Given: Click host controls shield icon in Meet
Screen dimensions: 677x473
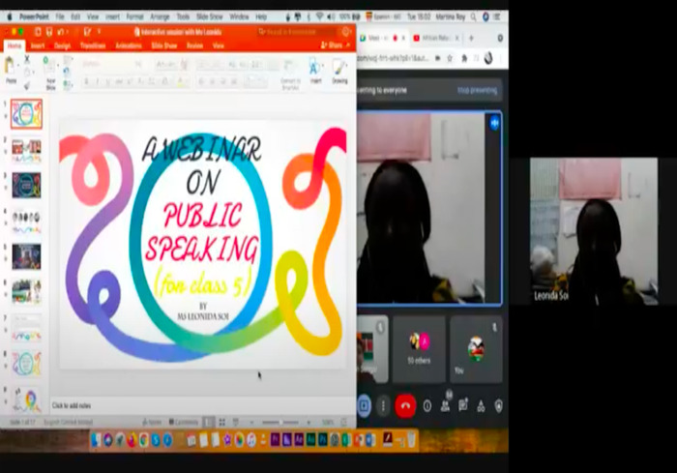Looking at the screenshot, I should click(499, 406).
